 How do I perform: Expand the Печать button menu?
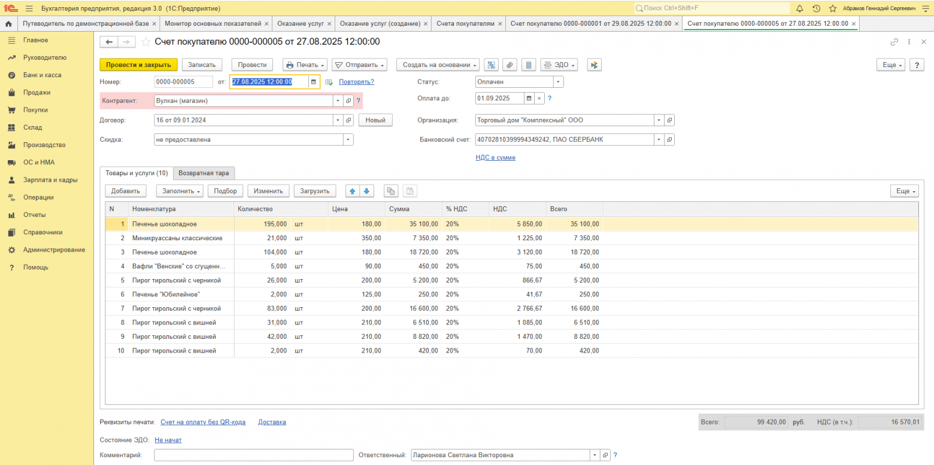305,65
